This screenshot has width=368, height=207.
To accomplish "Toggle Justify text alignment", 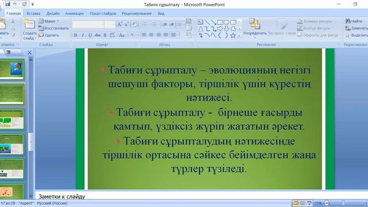I will tap(166, 34).
